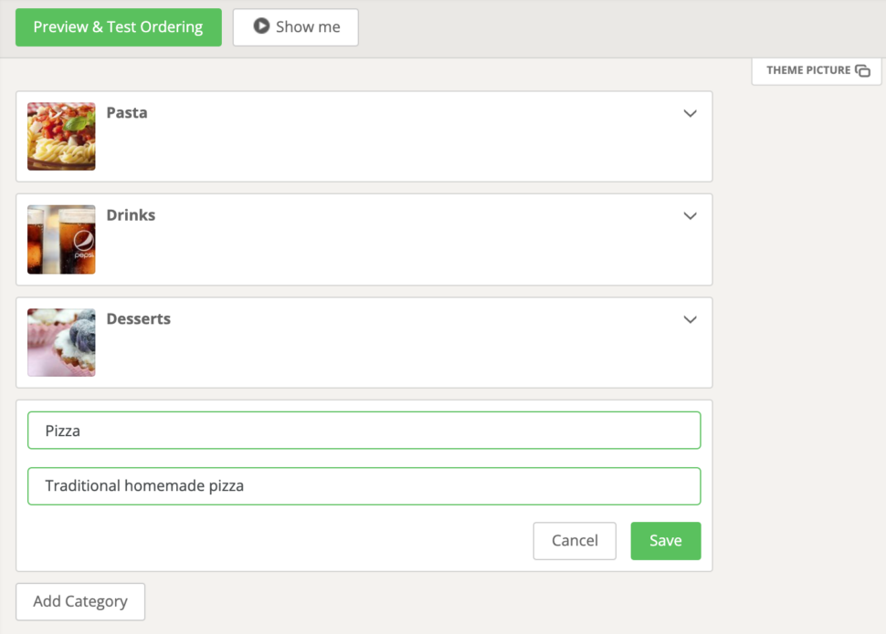This screenshot has height=634, width=886.
Task: Click the Traditional homemade pizza description field
Action: click(x=364, y=485)
